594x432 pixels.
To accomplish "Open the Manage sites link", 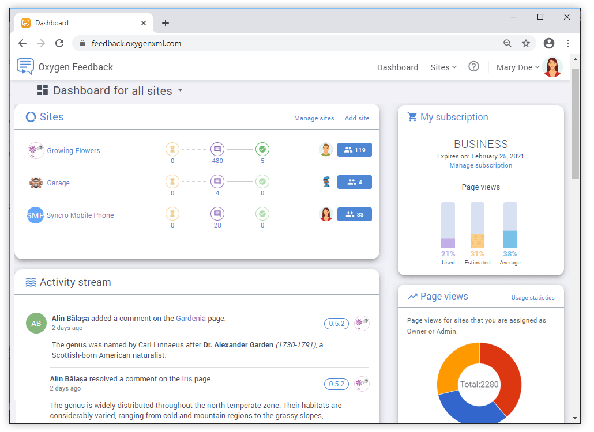I will [x=314, y=118].
